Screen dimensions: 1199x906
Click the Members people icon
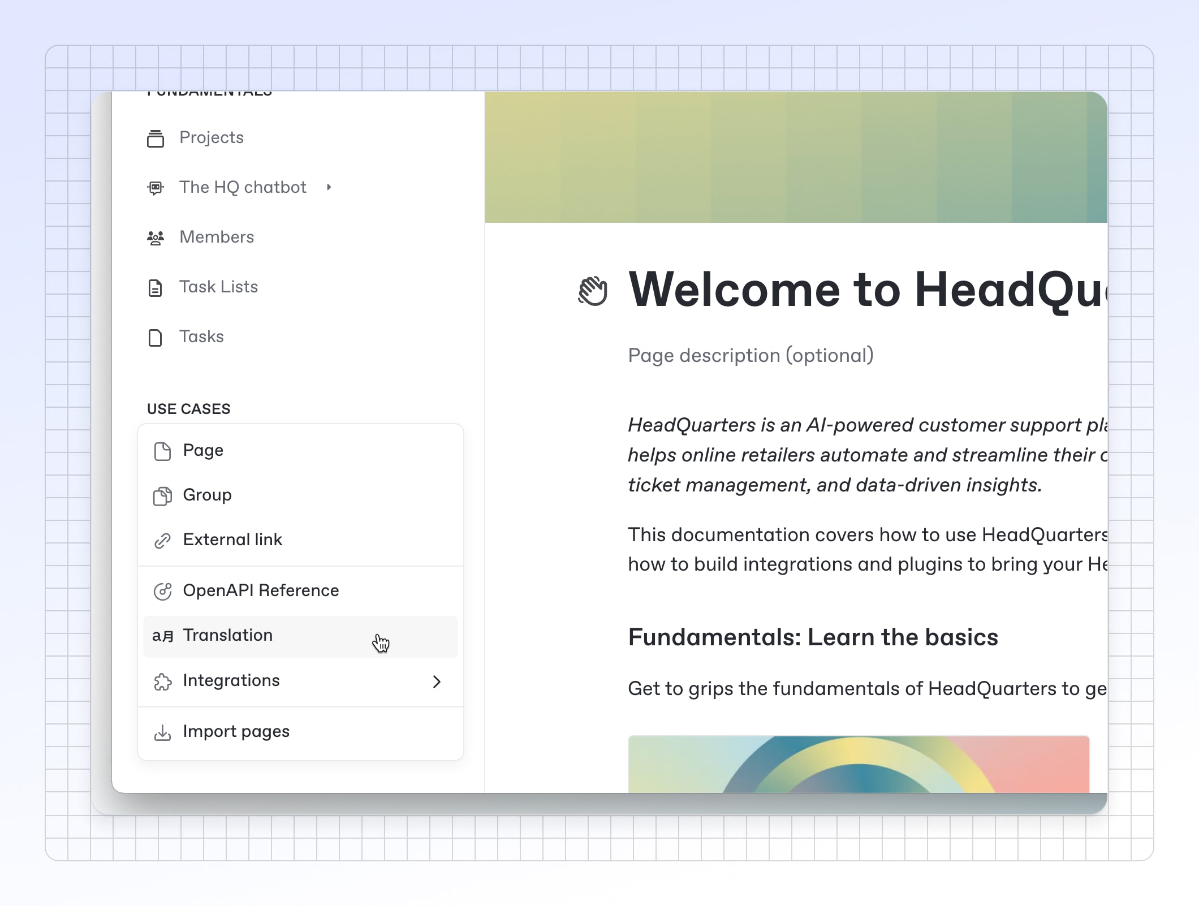tap(156, 238)
